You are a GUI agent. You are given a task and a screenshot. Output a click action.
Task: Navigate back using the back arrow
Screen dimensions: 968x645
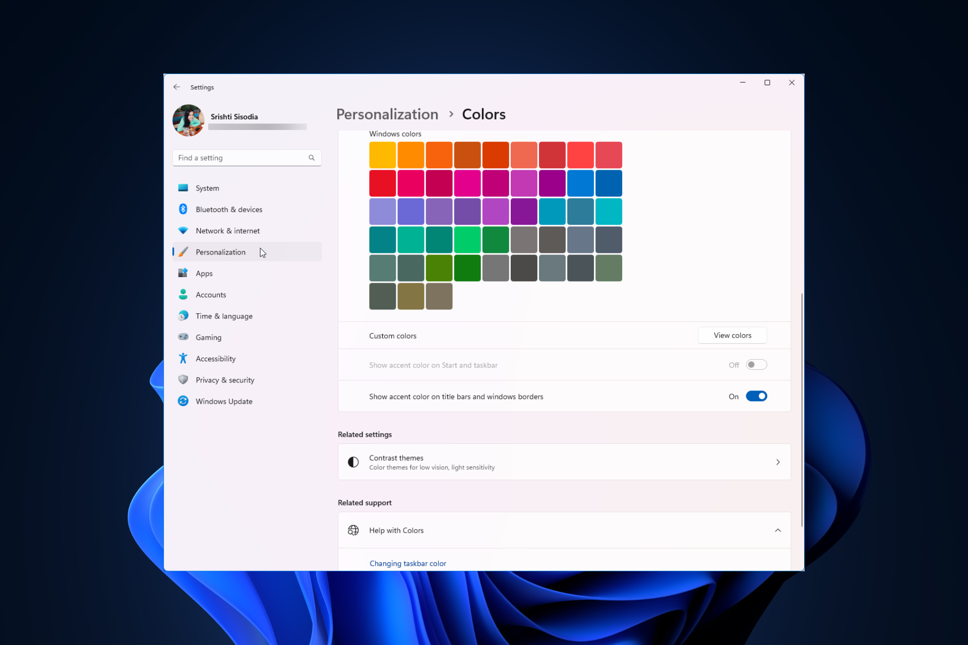(x=177, y=87)
